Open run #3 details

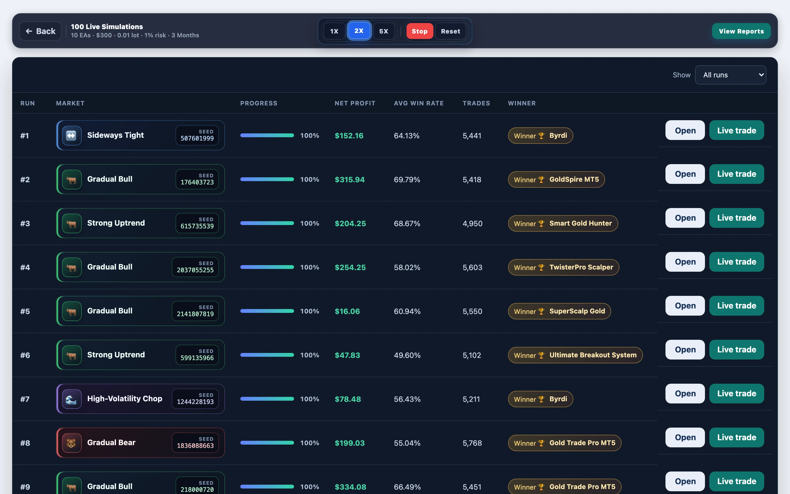tap(685, 218)
